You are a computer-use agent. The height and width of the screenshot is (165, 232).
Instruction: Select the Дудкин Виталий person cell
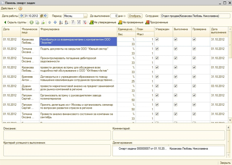30,88
